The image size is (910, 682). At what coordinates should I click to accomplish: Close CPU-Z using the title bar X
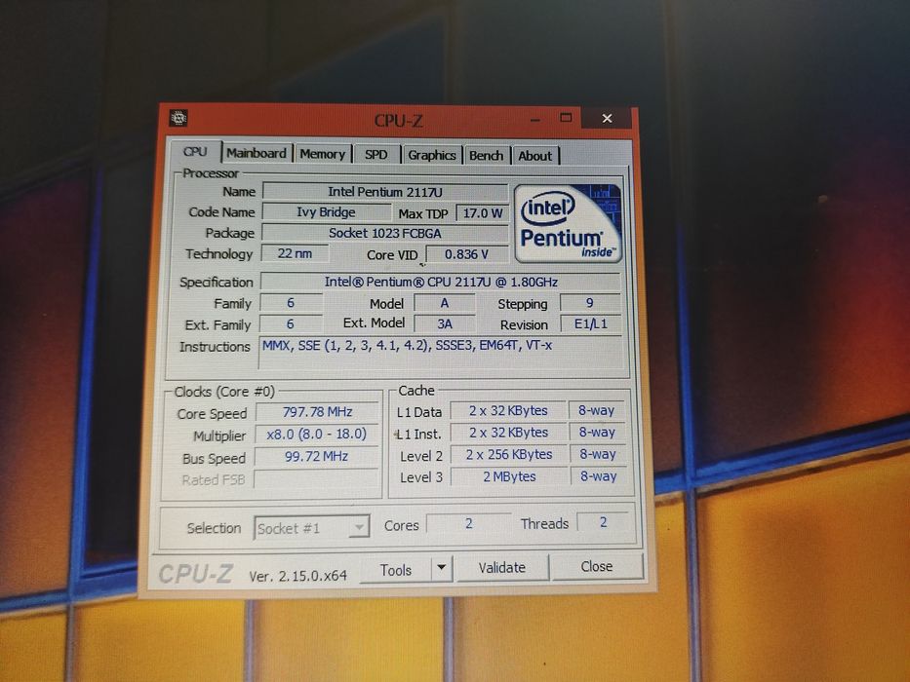point(607,118)
